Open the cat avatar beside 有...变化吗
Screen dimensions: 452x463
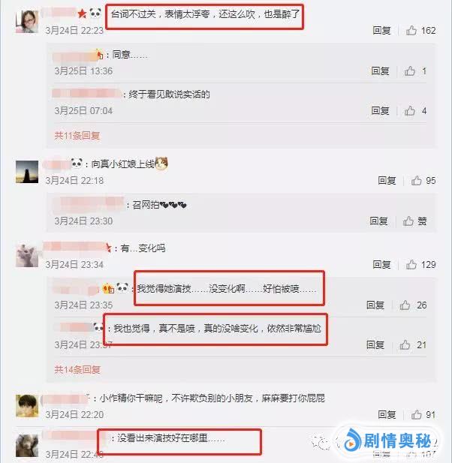click(x=27, y=256)
